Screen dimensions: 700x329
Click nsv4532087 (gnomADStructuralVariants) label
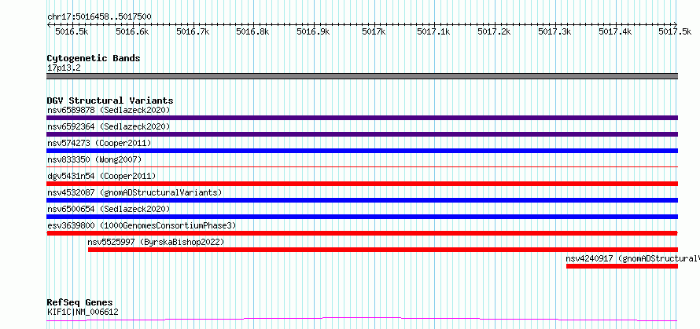(x=134, y=192)
